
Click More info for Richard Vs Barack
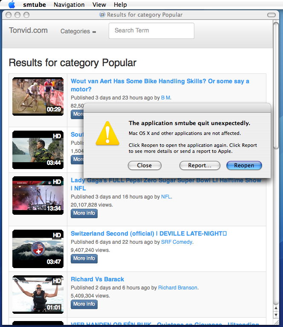[x=84, y=304]
